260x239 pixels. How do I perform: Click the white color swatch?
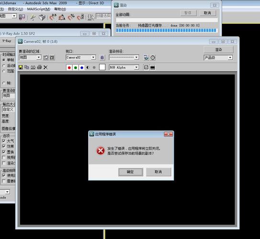[x=102, y=67]
